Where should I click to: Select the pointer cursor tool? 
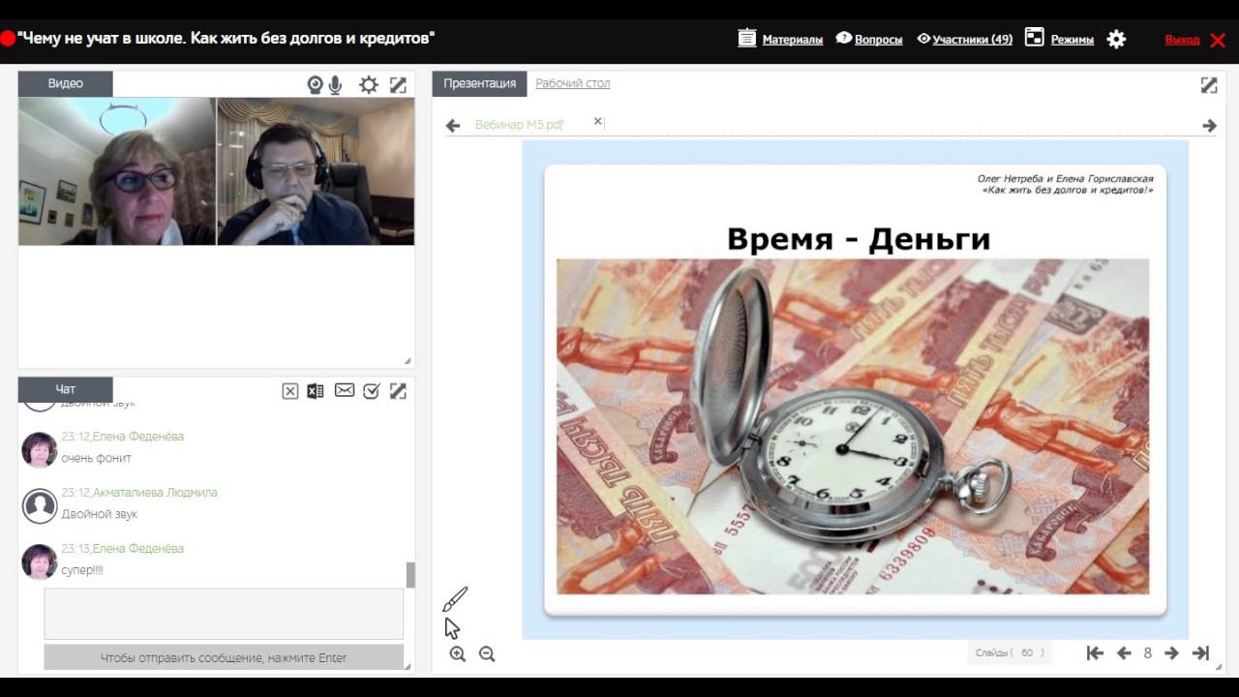tap(452, 628)
